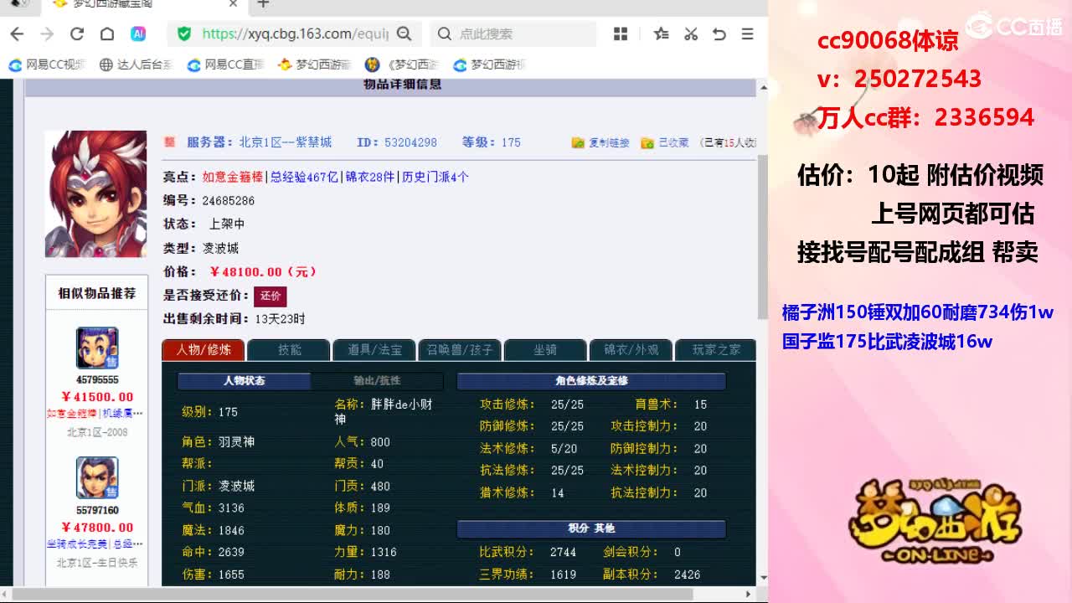This screenshot has width=1072, height=603.
Task: Open the browser home page icon
Action: [107, 33]
